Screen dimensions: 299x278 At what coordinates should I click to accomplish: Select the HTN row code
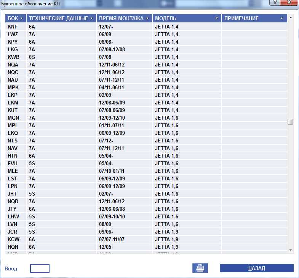click(13, 156)
